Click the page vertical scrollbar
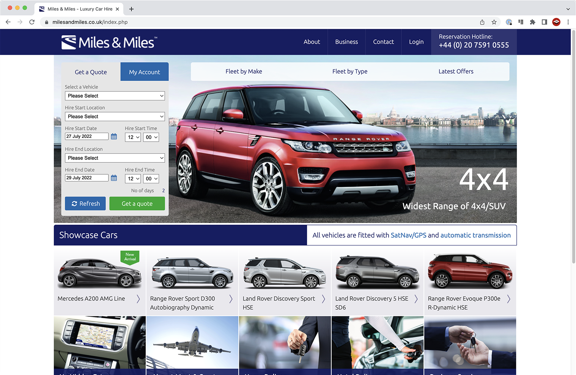The height and width of the screenshot is (375, 576). tap(573, 146)
